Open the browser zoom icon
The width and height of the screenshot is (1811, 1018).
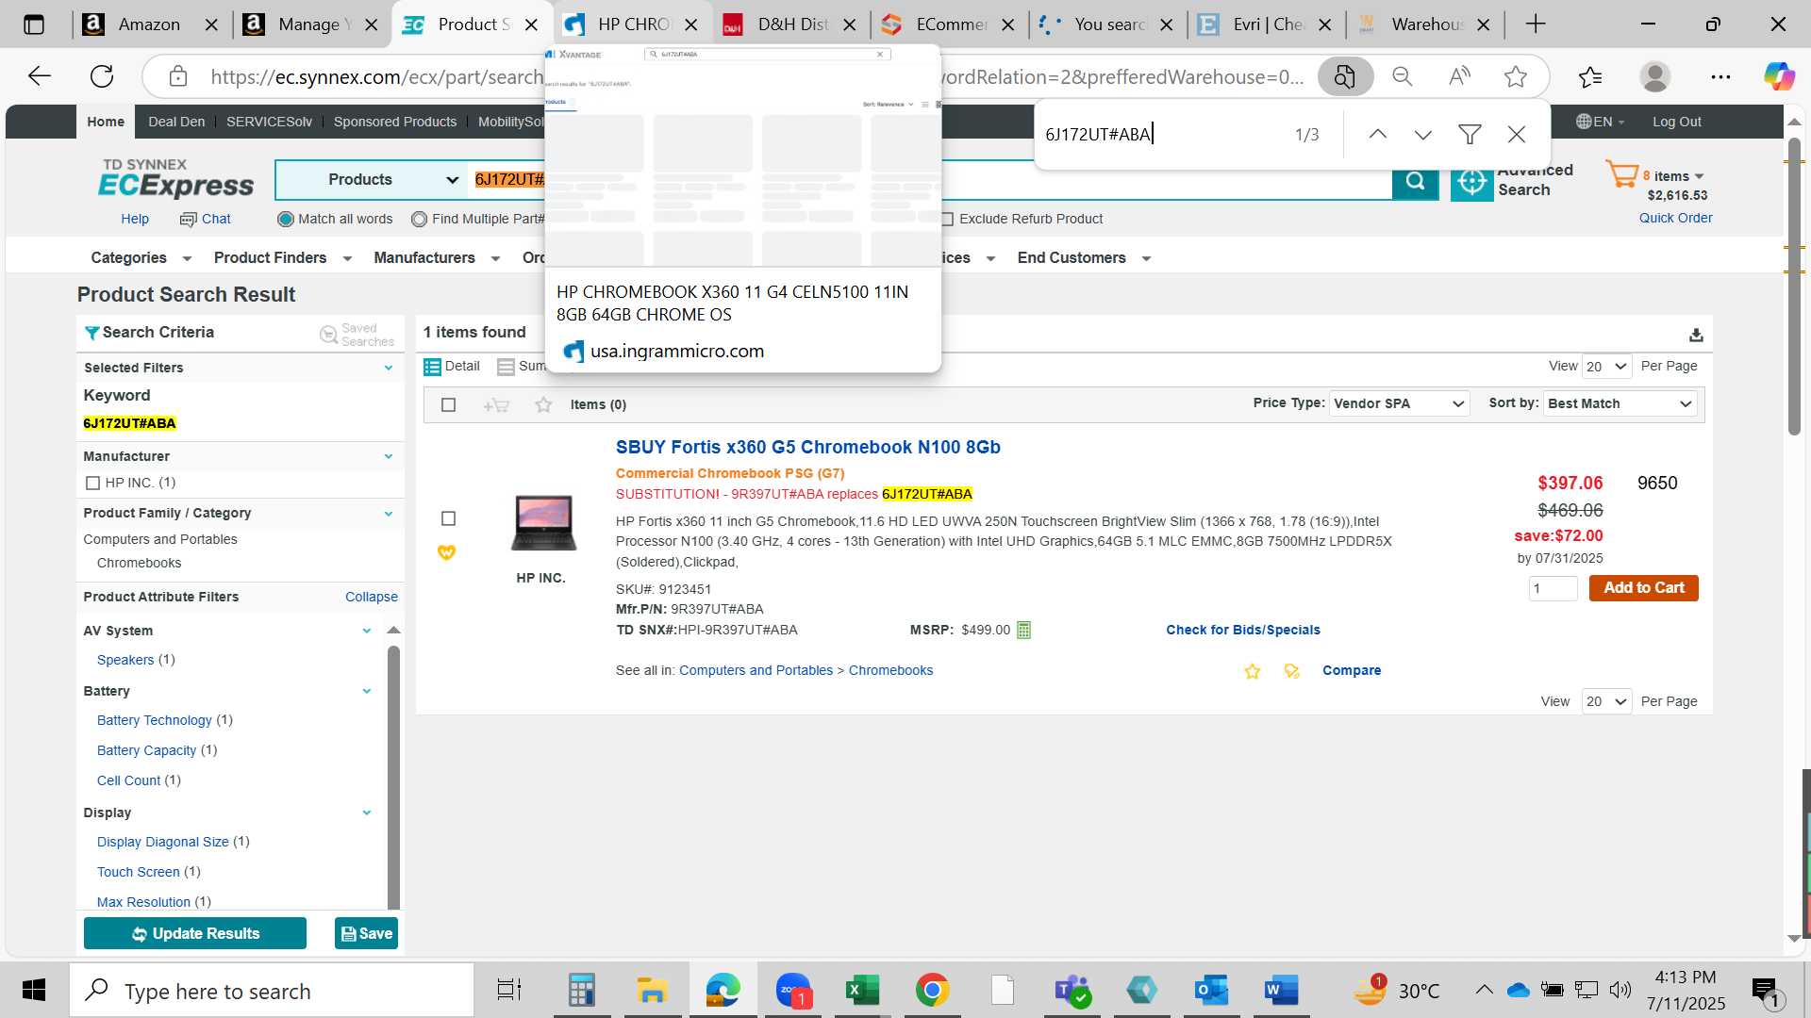click(1403, 76)
